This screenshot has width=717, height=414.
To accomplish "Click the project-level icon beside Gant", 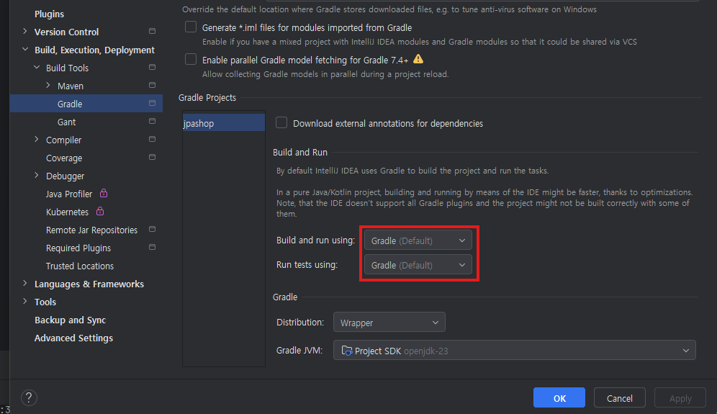I will [x=153, y=121].
